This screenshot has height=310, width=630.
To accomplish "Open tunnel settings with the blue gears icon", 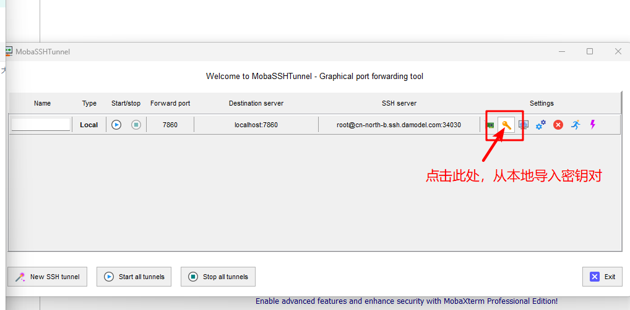I will click(x=541, y=125).
